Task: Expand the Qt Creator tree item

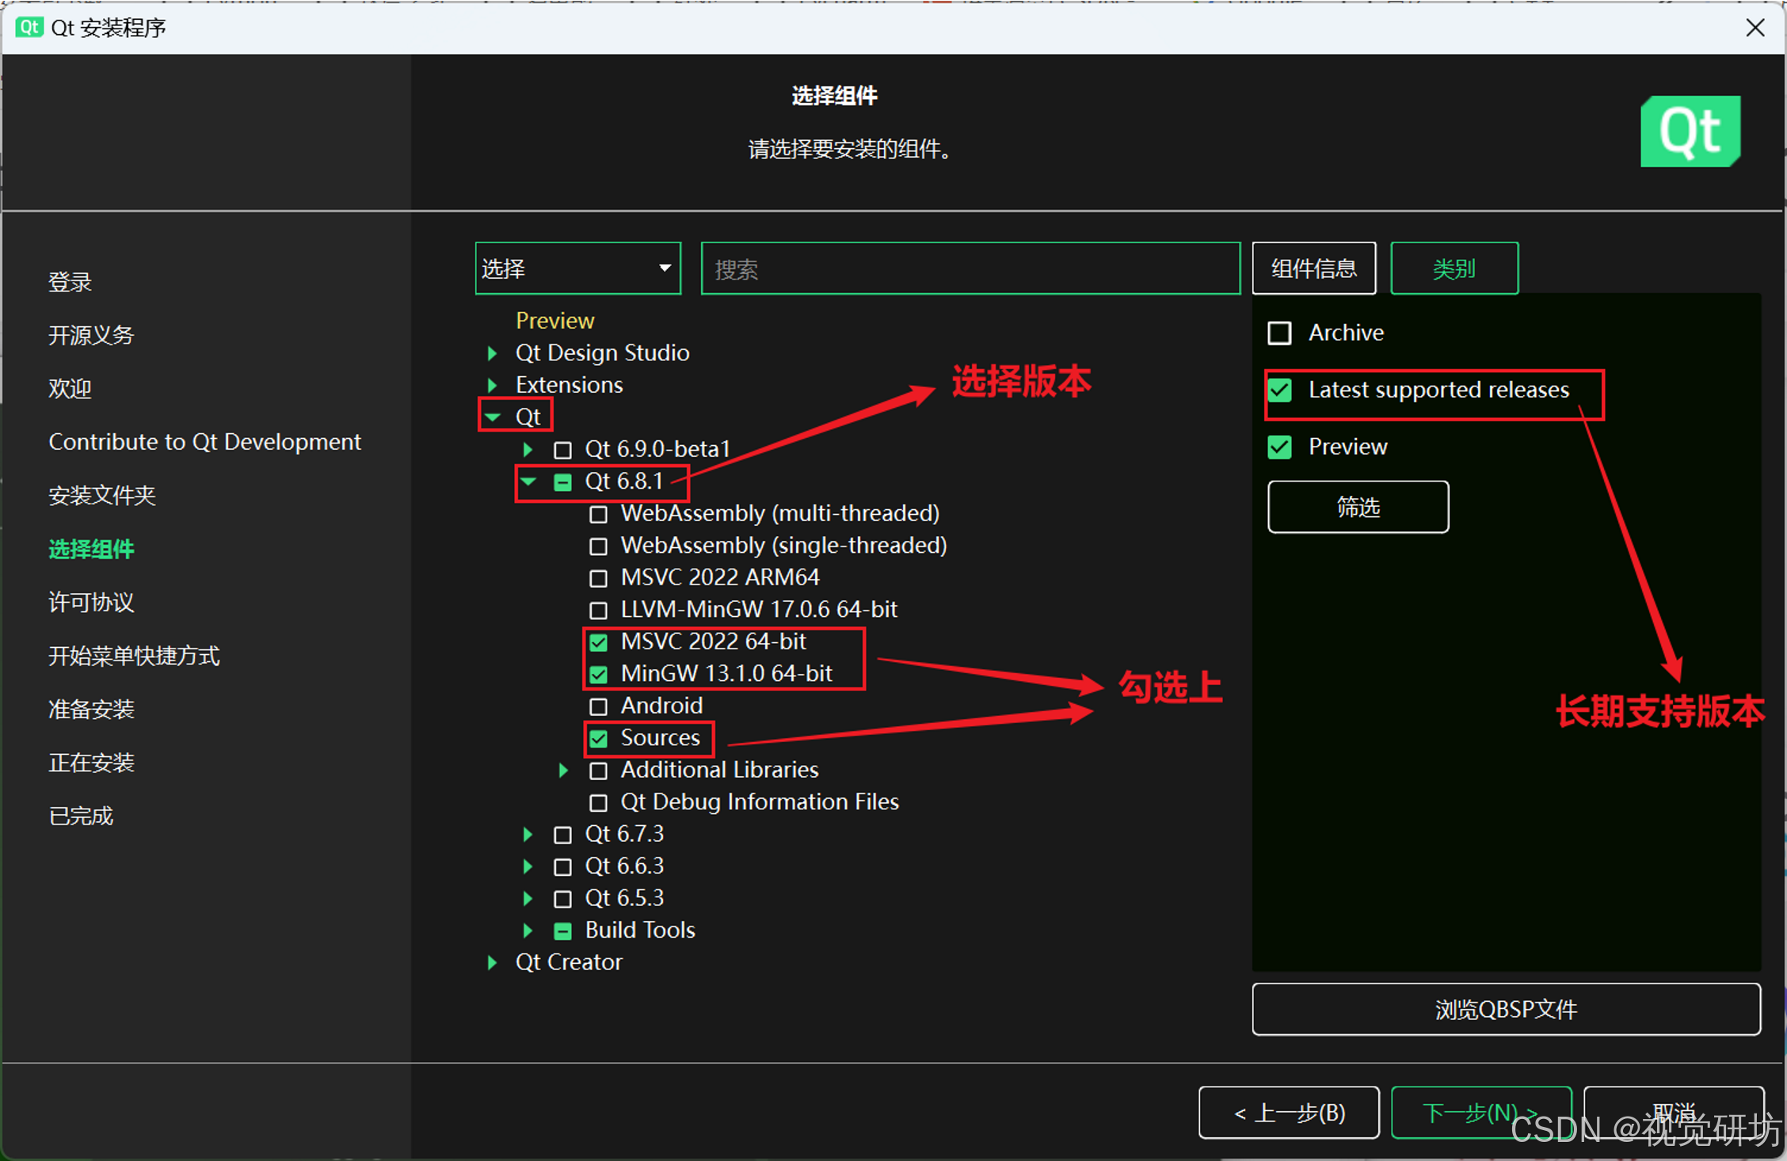Action: pyautogui.click(x=492, y=962)
